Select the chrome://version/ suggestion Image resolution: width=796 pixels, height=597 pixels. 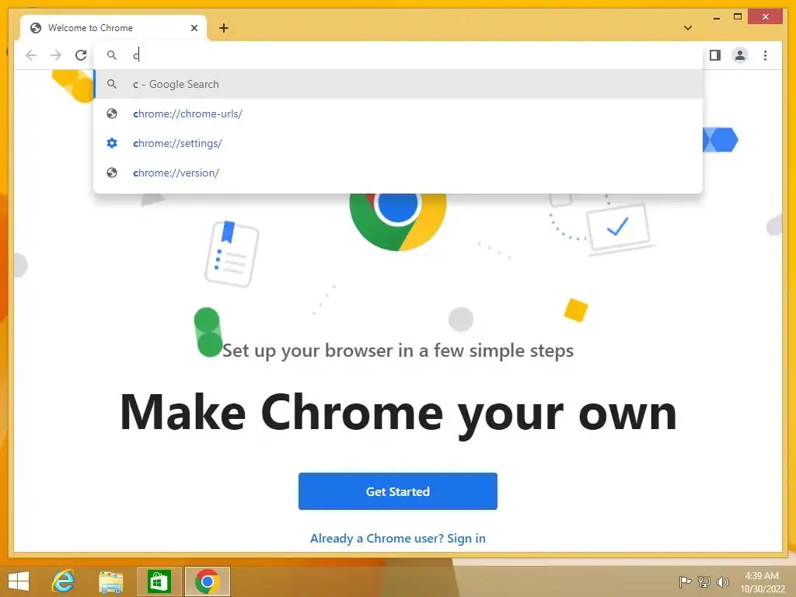point(398,173)
